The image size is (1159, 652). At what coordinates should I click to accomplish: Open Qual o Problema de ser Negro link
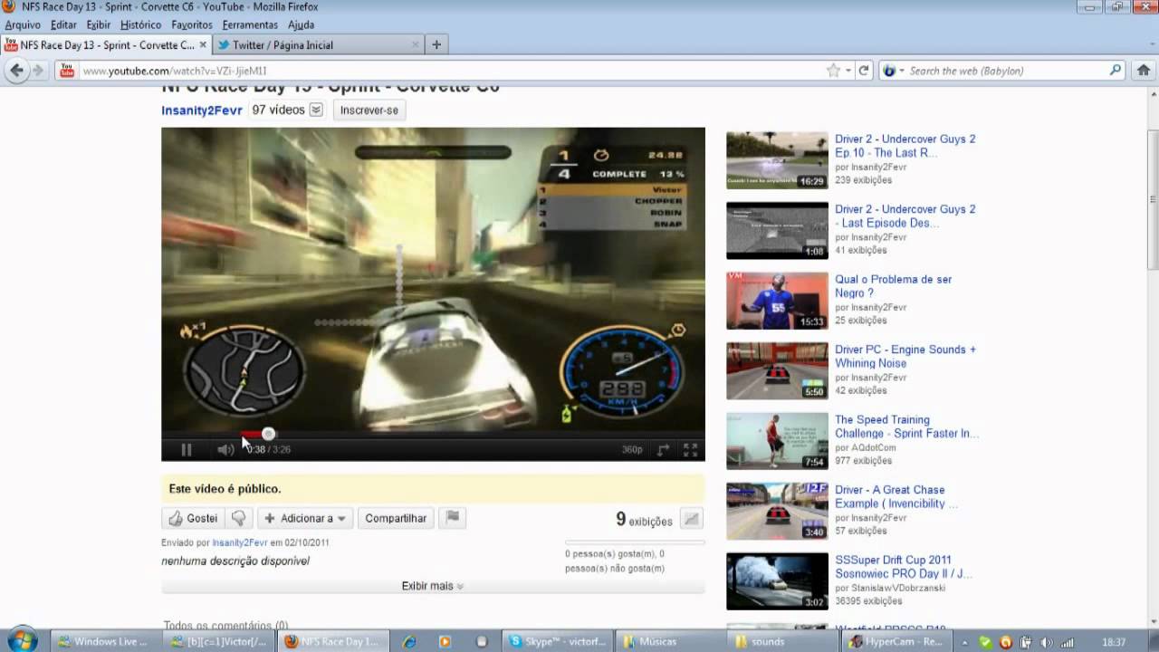click(x=893, y=286)
